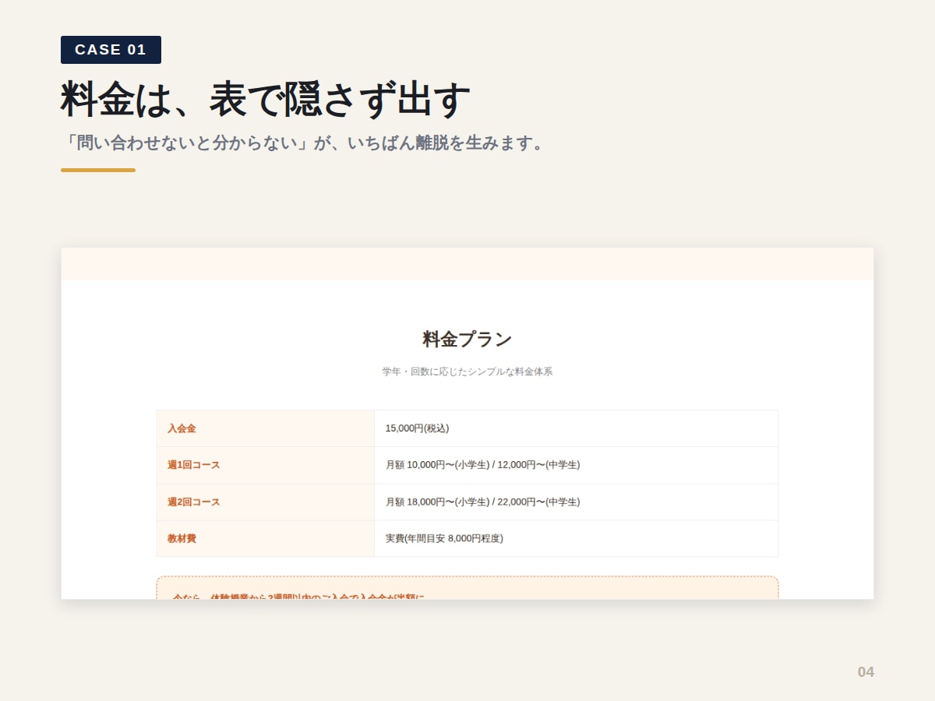Click the 実費(年間目安 8,000円程度) cell
The image size is (935, 701).
(x=577, y=538)
